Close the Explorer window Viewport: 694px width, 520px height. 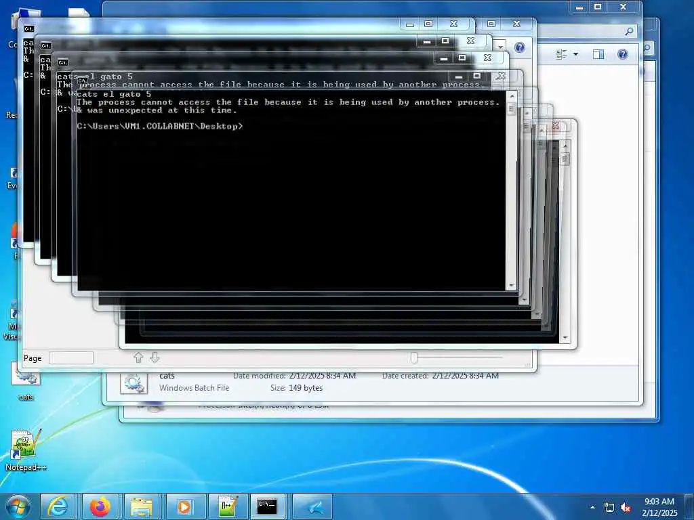(624, 7)
